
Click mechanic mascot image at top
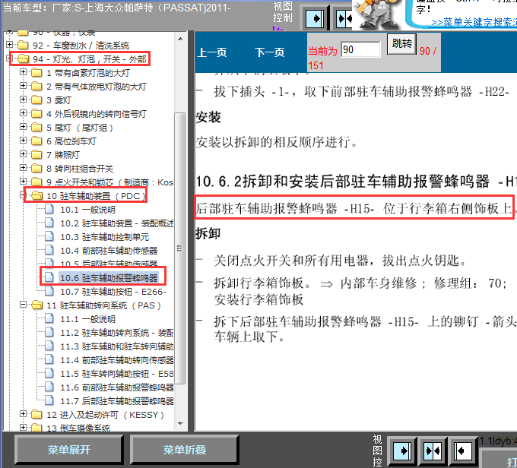click(x=378, y=15)
